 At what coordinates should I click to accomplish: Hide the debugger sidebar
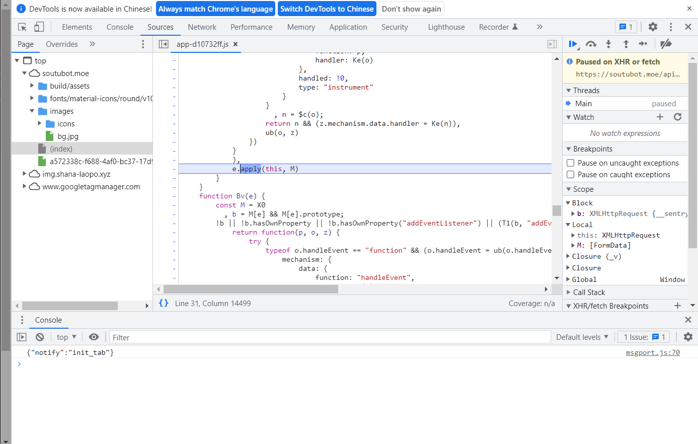point(552,44)
